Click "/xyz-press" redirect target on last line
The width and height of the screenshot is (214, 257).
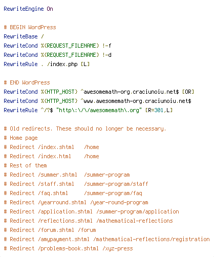click(x=118, y=248)
